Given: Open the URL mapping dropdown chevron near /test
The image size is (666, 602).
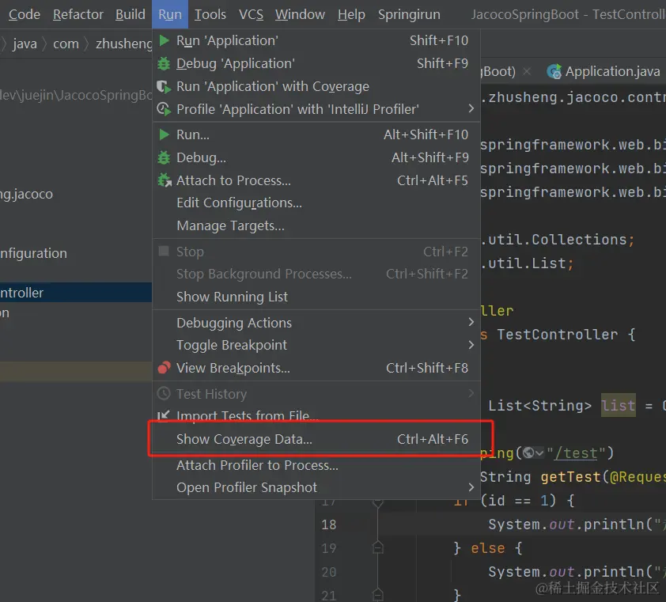Looking at the screenshot, I should 539,453.
